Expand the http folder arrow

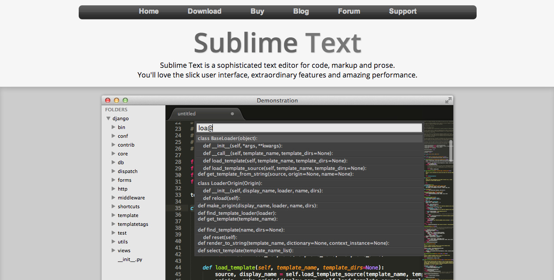(113, 189)
